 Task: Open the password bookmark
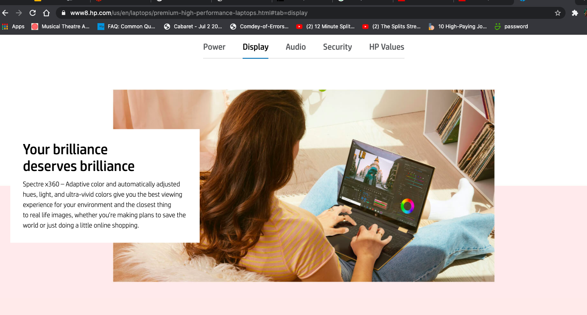(x=511, y=27)
